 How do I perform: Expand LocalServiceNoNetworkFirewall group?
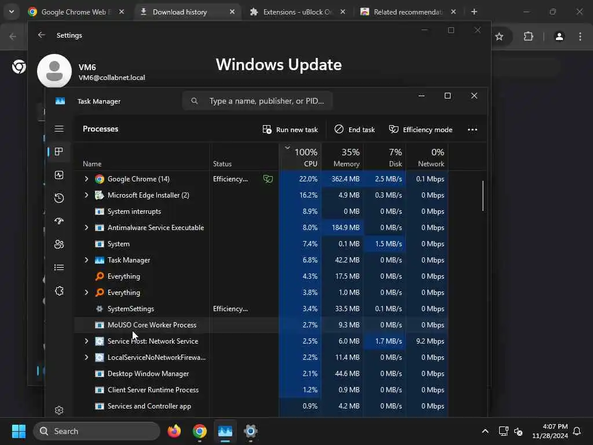pos(86,358)
